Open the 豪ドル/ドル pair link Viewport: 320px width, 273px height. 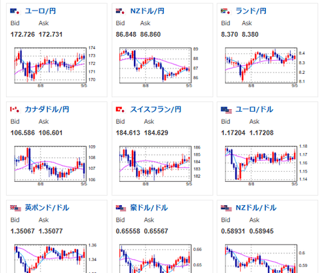click(x=149, y=208)
